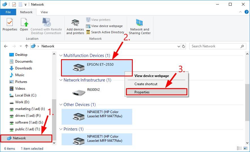This screenshot has width=250, height=152.
Task: Collapse the Other Devices group
Action: [60, 105]
